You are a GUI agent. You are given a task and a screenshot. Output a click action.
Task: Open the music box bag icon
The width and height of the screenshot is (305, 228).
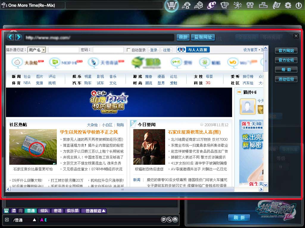pos(198,5)
